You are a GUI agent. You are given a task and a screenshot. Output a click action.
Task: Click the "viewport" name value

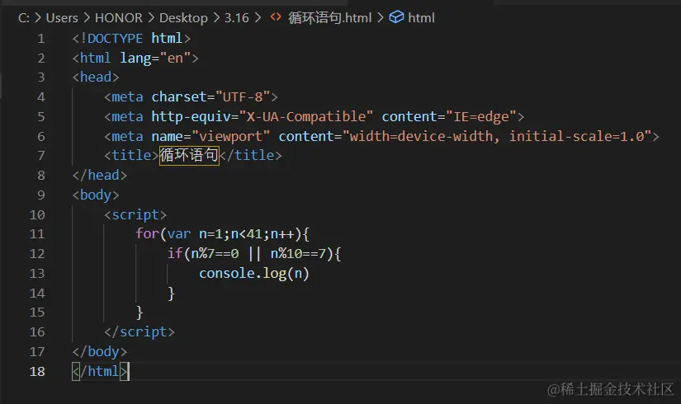coord(230,137)
